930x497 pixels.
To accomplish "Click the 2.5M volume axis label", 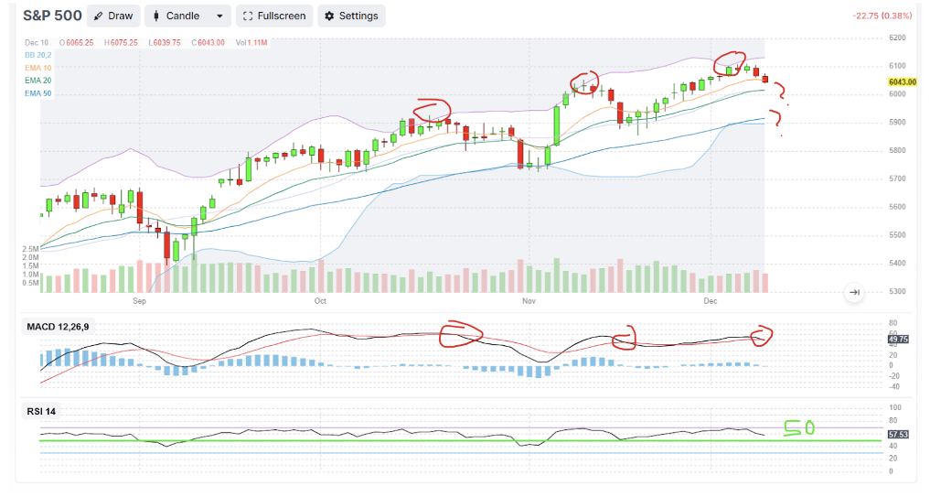I will (x=31, y=249).
